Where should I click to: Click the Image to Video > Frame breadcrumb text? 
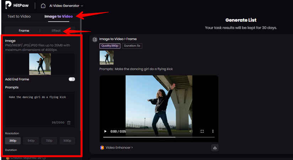(x=118, y=39)
